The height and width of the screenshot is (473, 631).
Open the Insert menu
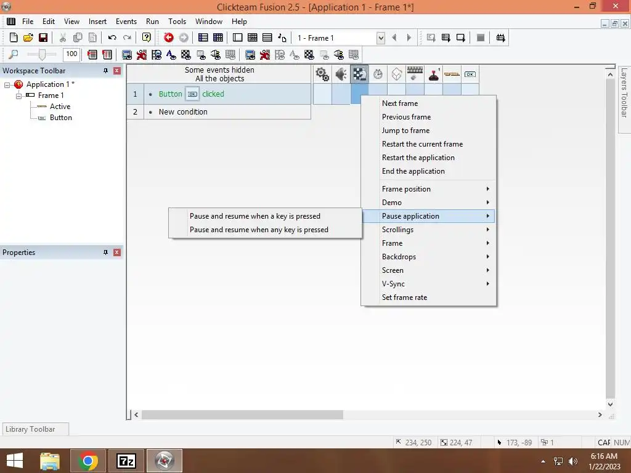tap(97, 22)
